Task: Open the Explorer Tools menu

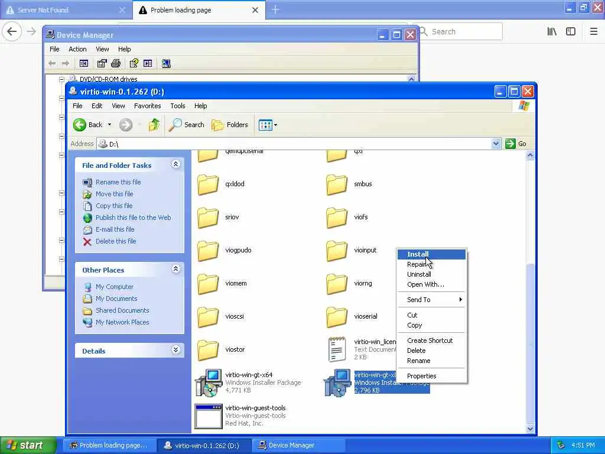Action: [177, 106]
